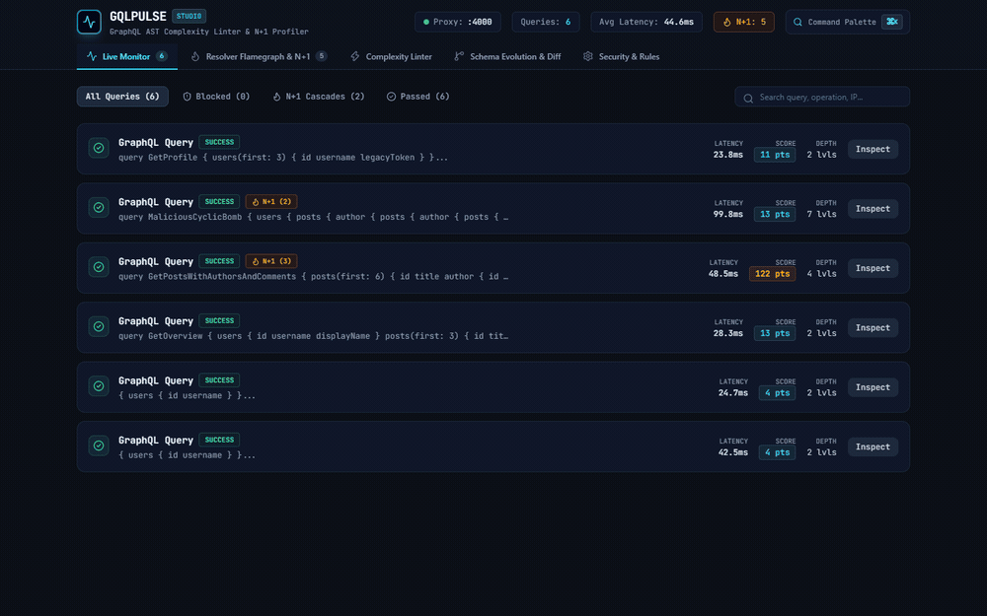Click success check icon on GetPostsWithAuthorsAndComments row
The image size is (987, 616).
pyautogui.click(x=99, y=267)
